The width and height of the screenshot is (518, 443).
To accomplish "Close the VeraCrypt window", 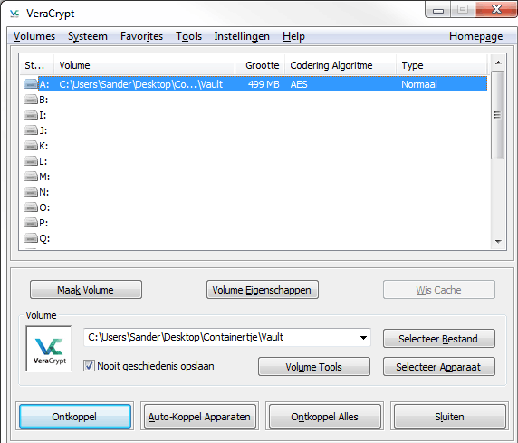I will pos(496,9).
